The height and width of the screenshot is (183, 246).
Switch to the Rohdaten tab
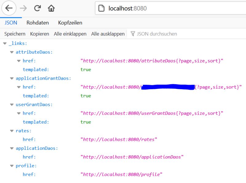[38, 22]
